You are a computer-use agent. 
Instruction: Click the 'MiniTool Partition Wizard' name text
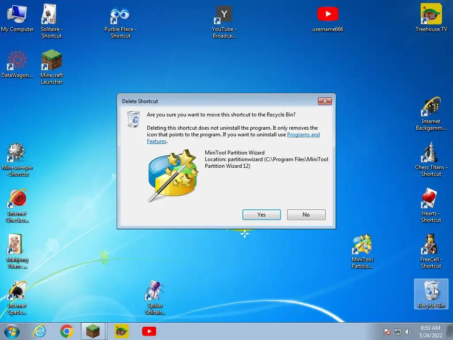pyautogui.click(x=234, y=153)
